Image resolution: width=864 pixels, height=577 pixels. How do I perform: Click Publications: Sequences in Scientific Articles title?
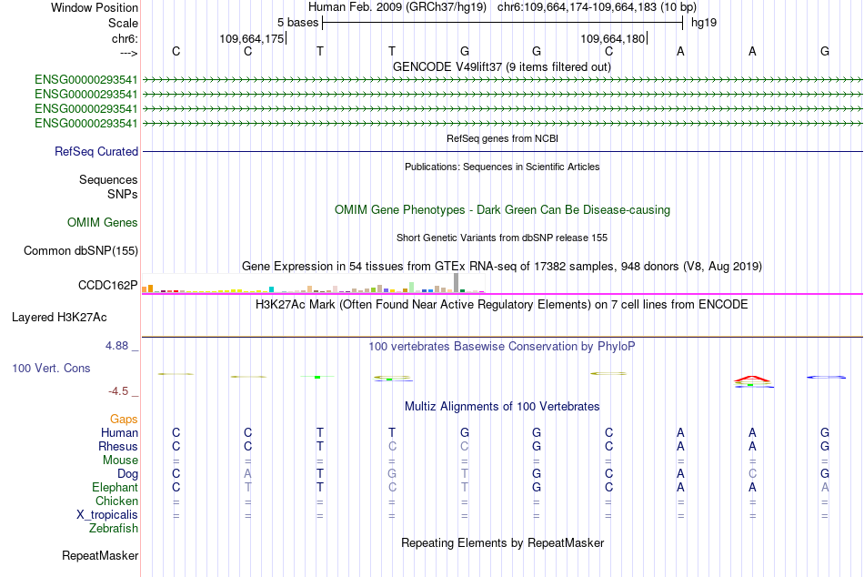(x=502, y=167)
